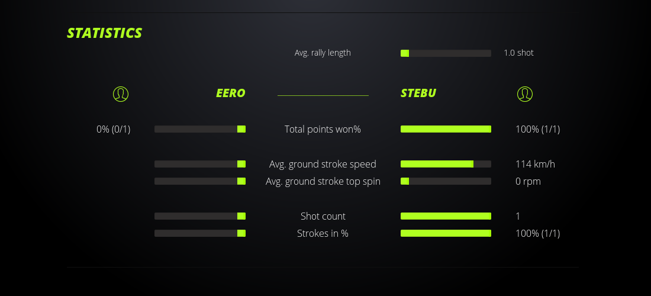Viewport: 651px width, 296px height.
Task: Click EERO's Total points won bar
Action: pos(200,129)
